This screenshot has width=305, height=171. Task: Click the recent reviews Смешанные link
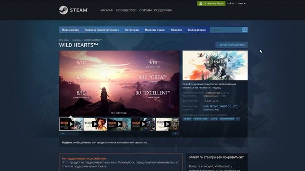[213, 93]
